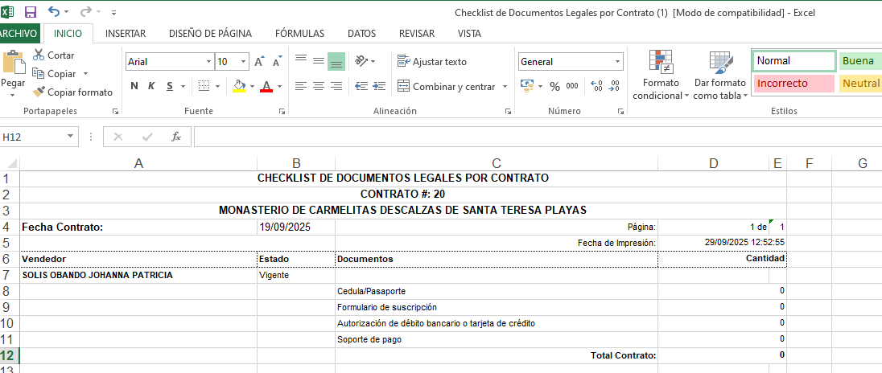Apply the Incorrecto cell style
This screenshot has height=373, width=882.
tap(793, 83)
